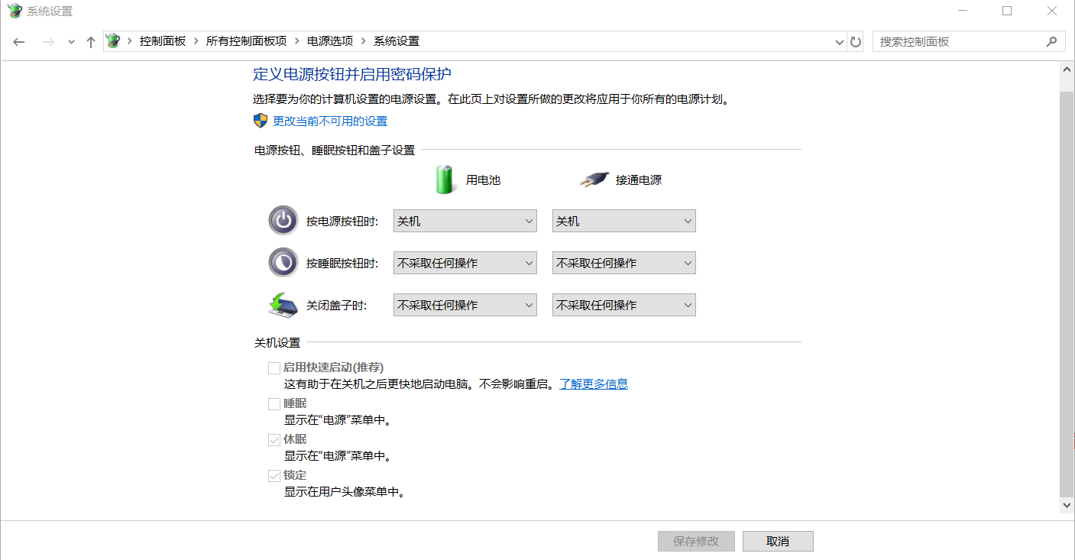Click the vertical scrollbar thumb
The width and height of the screenshot is (1075, 560).
point(1067,294)
